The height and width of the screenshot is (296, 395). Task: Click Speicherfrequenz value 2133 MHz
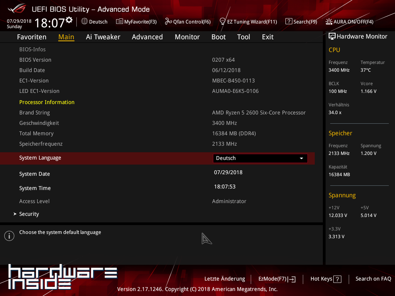pyautogui.click(x=225, y=144)
